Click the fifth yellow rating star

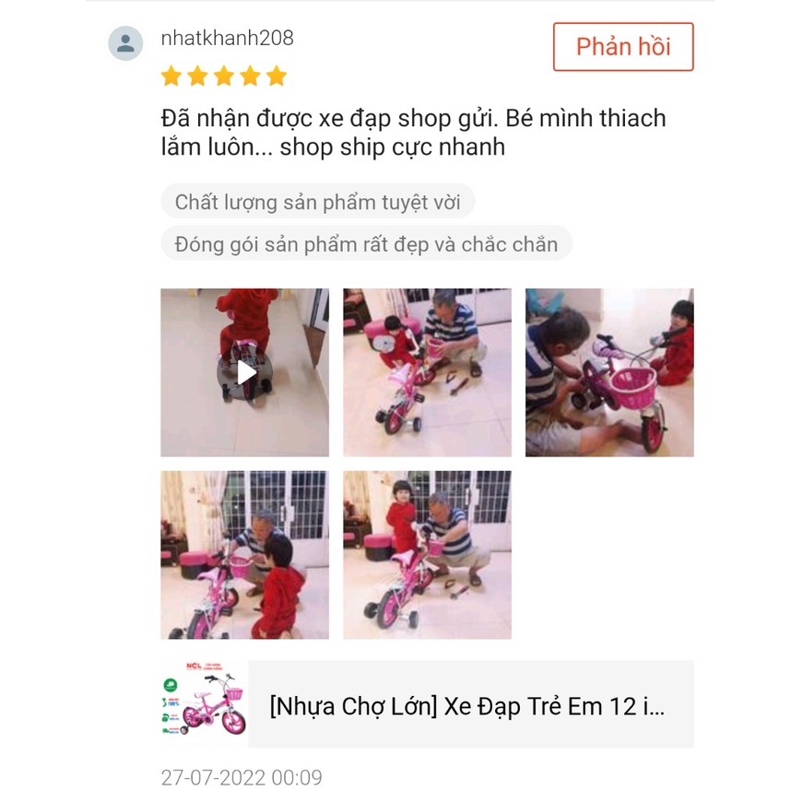point(277,76)
